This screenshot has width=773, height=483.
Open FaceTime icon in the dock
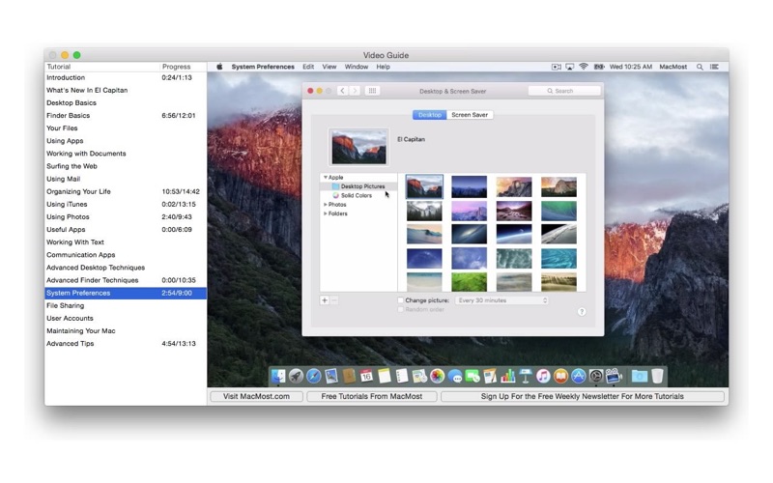coord(472,376)
